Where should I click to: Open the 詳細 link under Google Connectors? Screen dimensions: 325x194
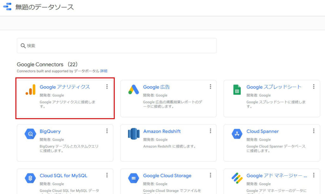104,71
